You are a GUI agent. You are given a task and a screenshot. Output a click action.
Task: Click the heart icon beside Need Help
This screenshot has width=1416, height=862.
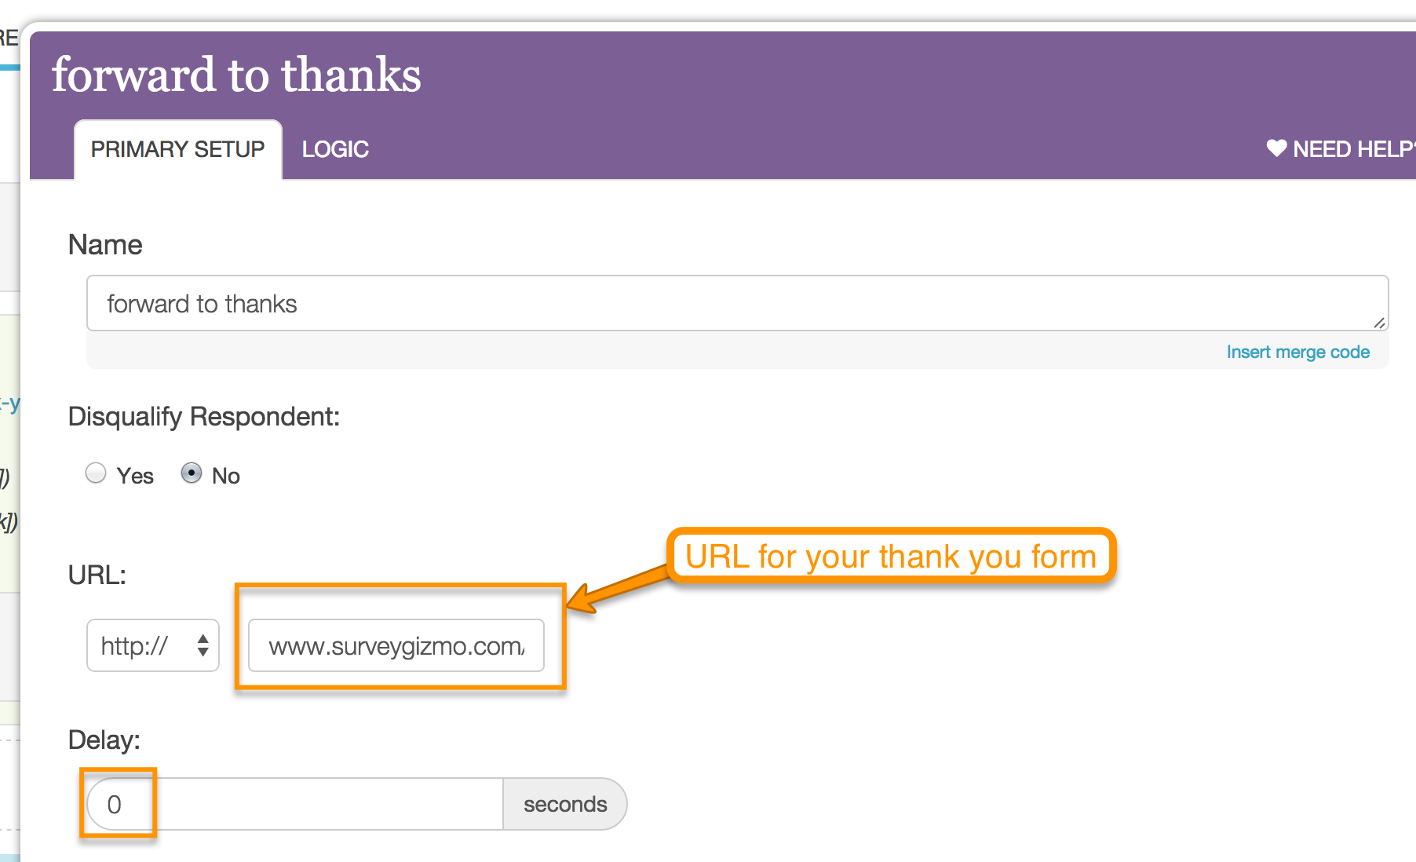click(1276, 148)
